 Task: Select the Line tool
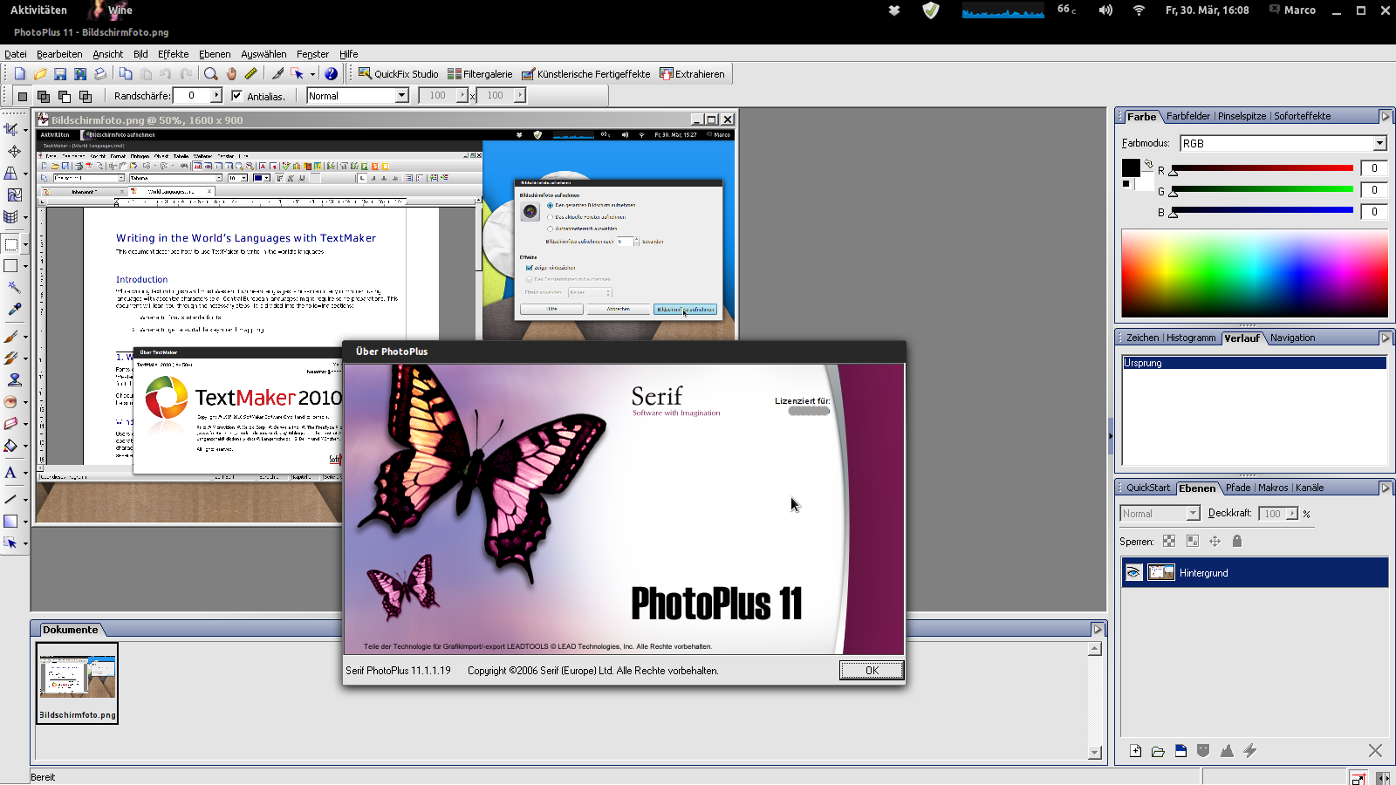(x=11, y=500)
